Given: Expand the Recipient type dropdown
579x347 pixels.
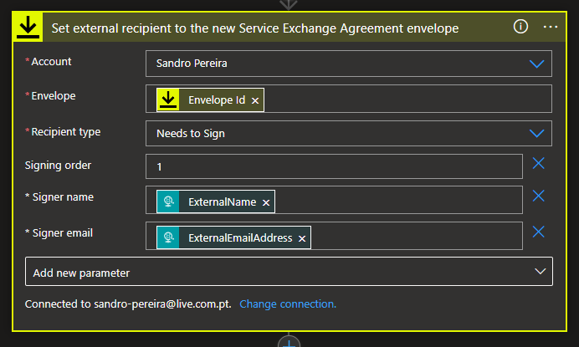Looking at the screenshot, I should click(x=536, y=133).
